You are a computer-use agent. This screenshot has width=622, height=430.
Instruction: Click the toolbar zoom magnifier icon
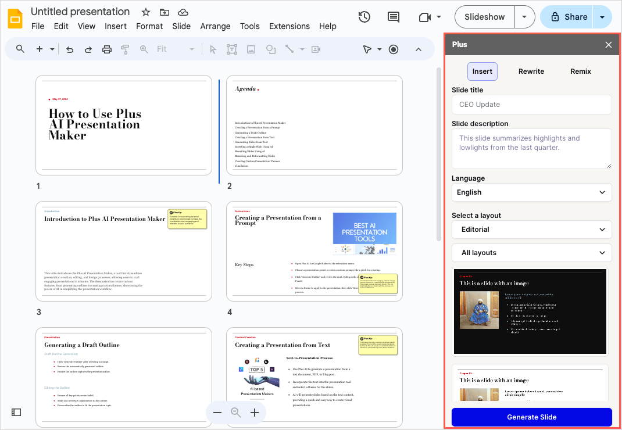point(144,49)
